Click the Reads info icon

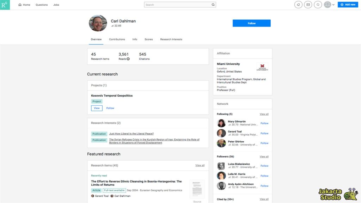point(128,59)
